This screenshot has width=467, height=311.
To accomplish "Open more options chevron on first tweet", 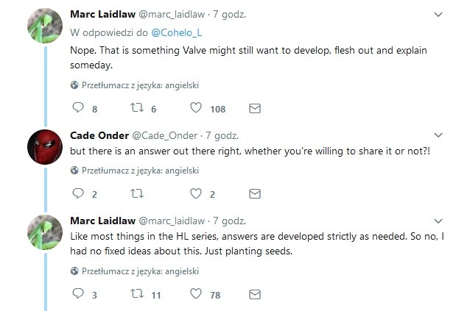I will [438, 14].
